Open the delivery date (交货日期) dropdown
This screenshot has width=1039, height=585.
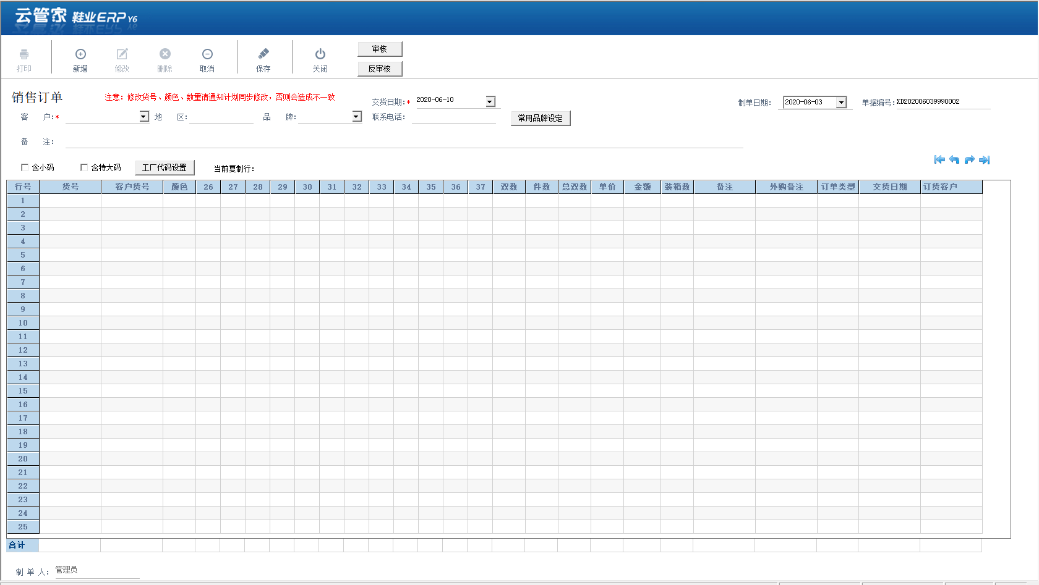490,101
